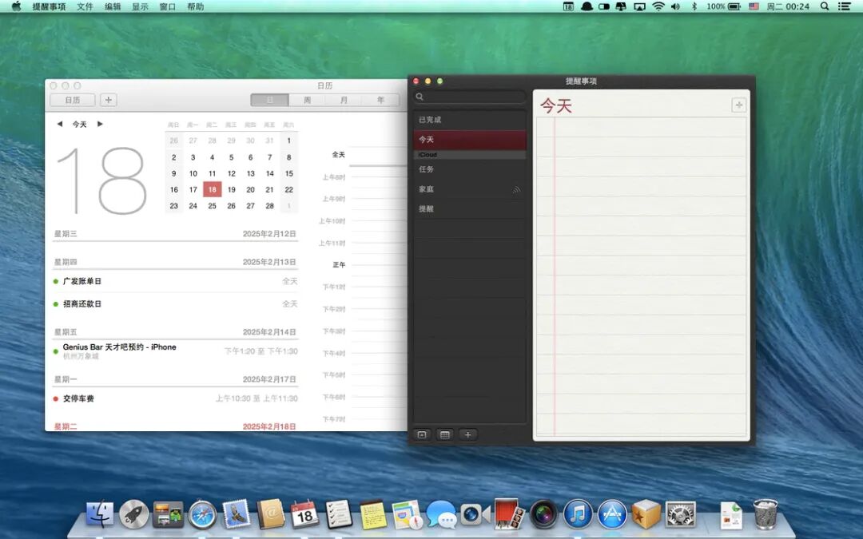Open the Wi-Fi status menu
This screenshot has height=539, width=863.
click(658, 6)
